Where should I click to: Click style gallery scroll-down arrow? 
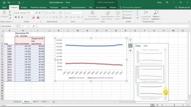coord(165,99)
